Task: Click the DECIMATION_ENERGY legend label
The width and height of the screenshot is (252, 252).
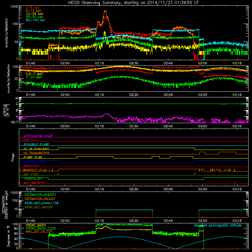Action: point(40,195)
